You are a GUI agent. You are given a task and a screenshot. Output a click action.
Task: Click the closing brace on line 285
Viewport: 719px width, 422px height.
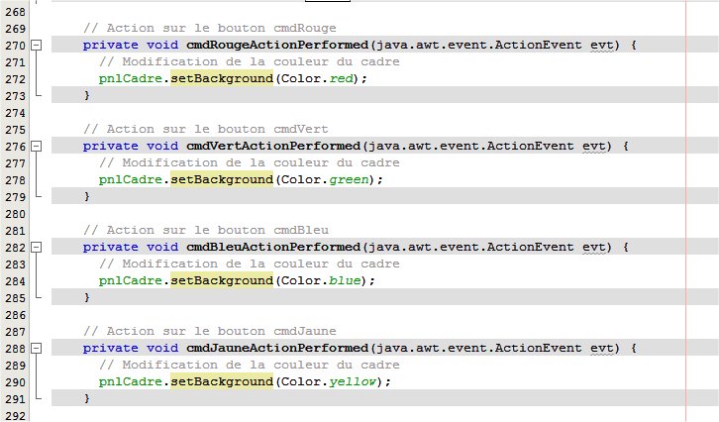(87, 297)
